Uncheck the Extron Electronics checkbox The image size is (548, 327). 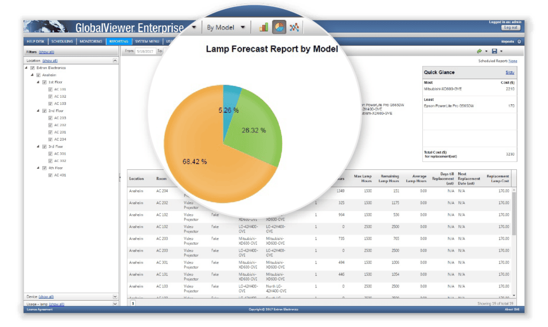coord(33,68)
